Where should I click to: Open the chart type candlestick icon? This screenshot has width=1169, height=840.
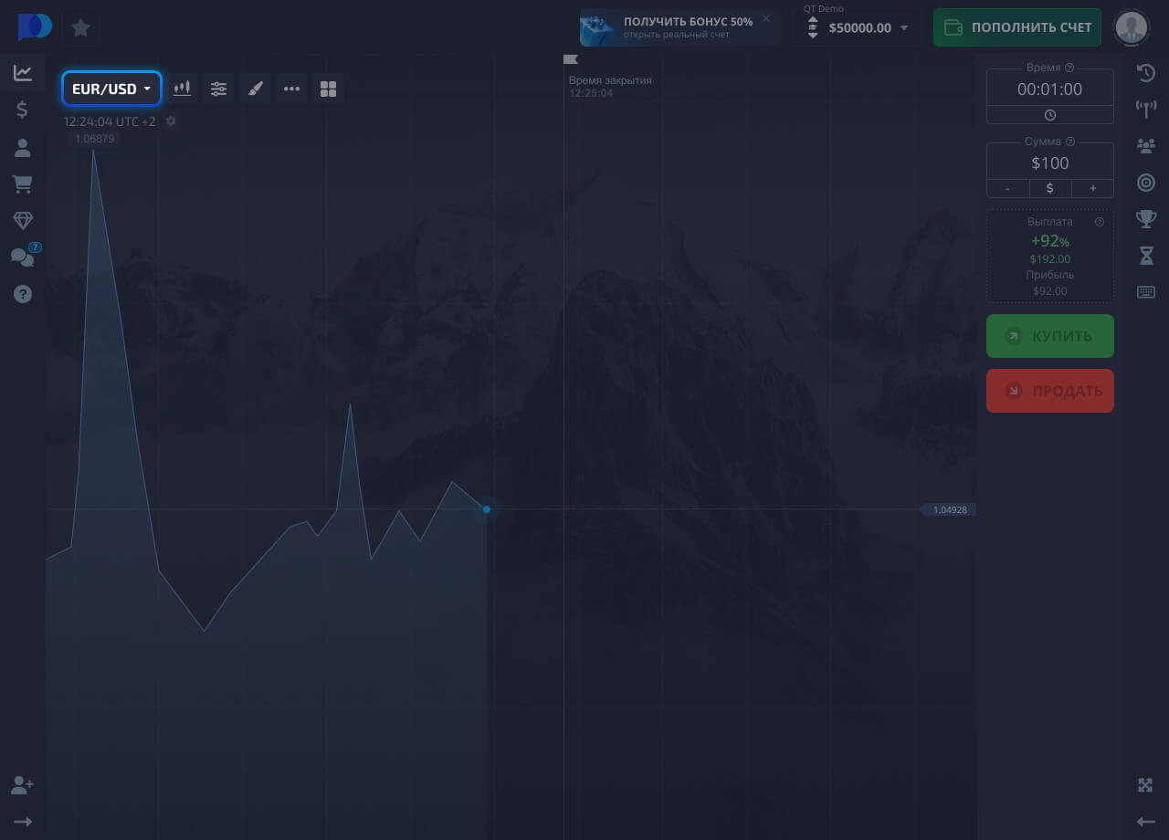(x=183, y=89)
